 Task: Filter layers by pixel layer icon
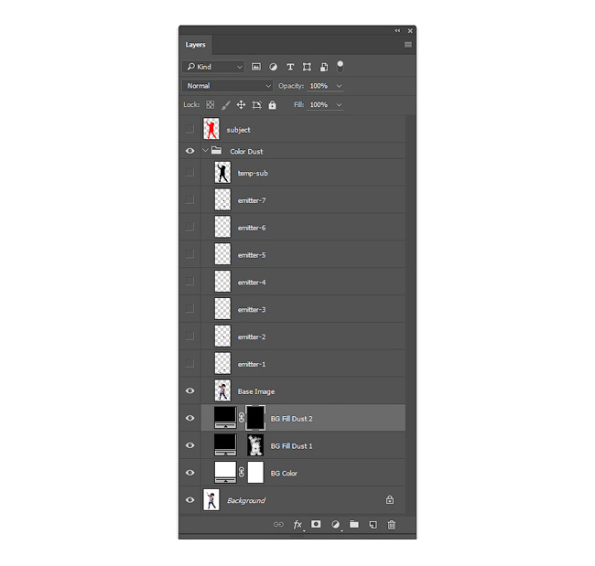[x=256, y=67]
